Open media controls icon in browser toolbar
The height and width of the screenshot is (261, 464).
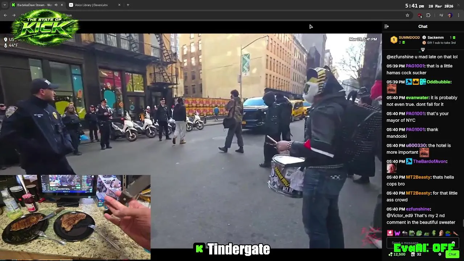(441, 15)
